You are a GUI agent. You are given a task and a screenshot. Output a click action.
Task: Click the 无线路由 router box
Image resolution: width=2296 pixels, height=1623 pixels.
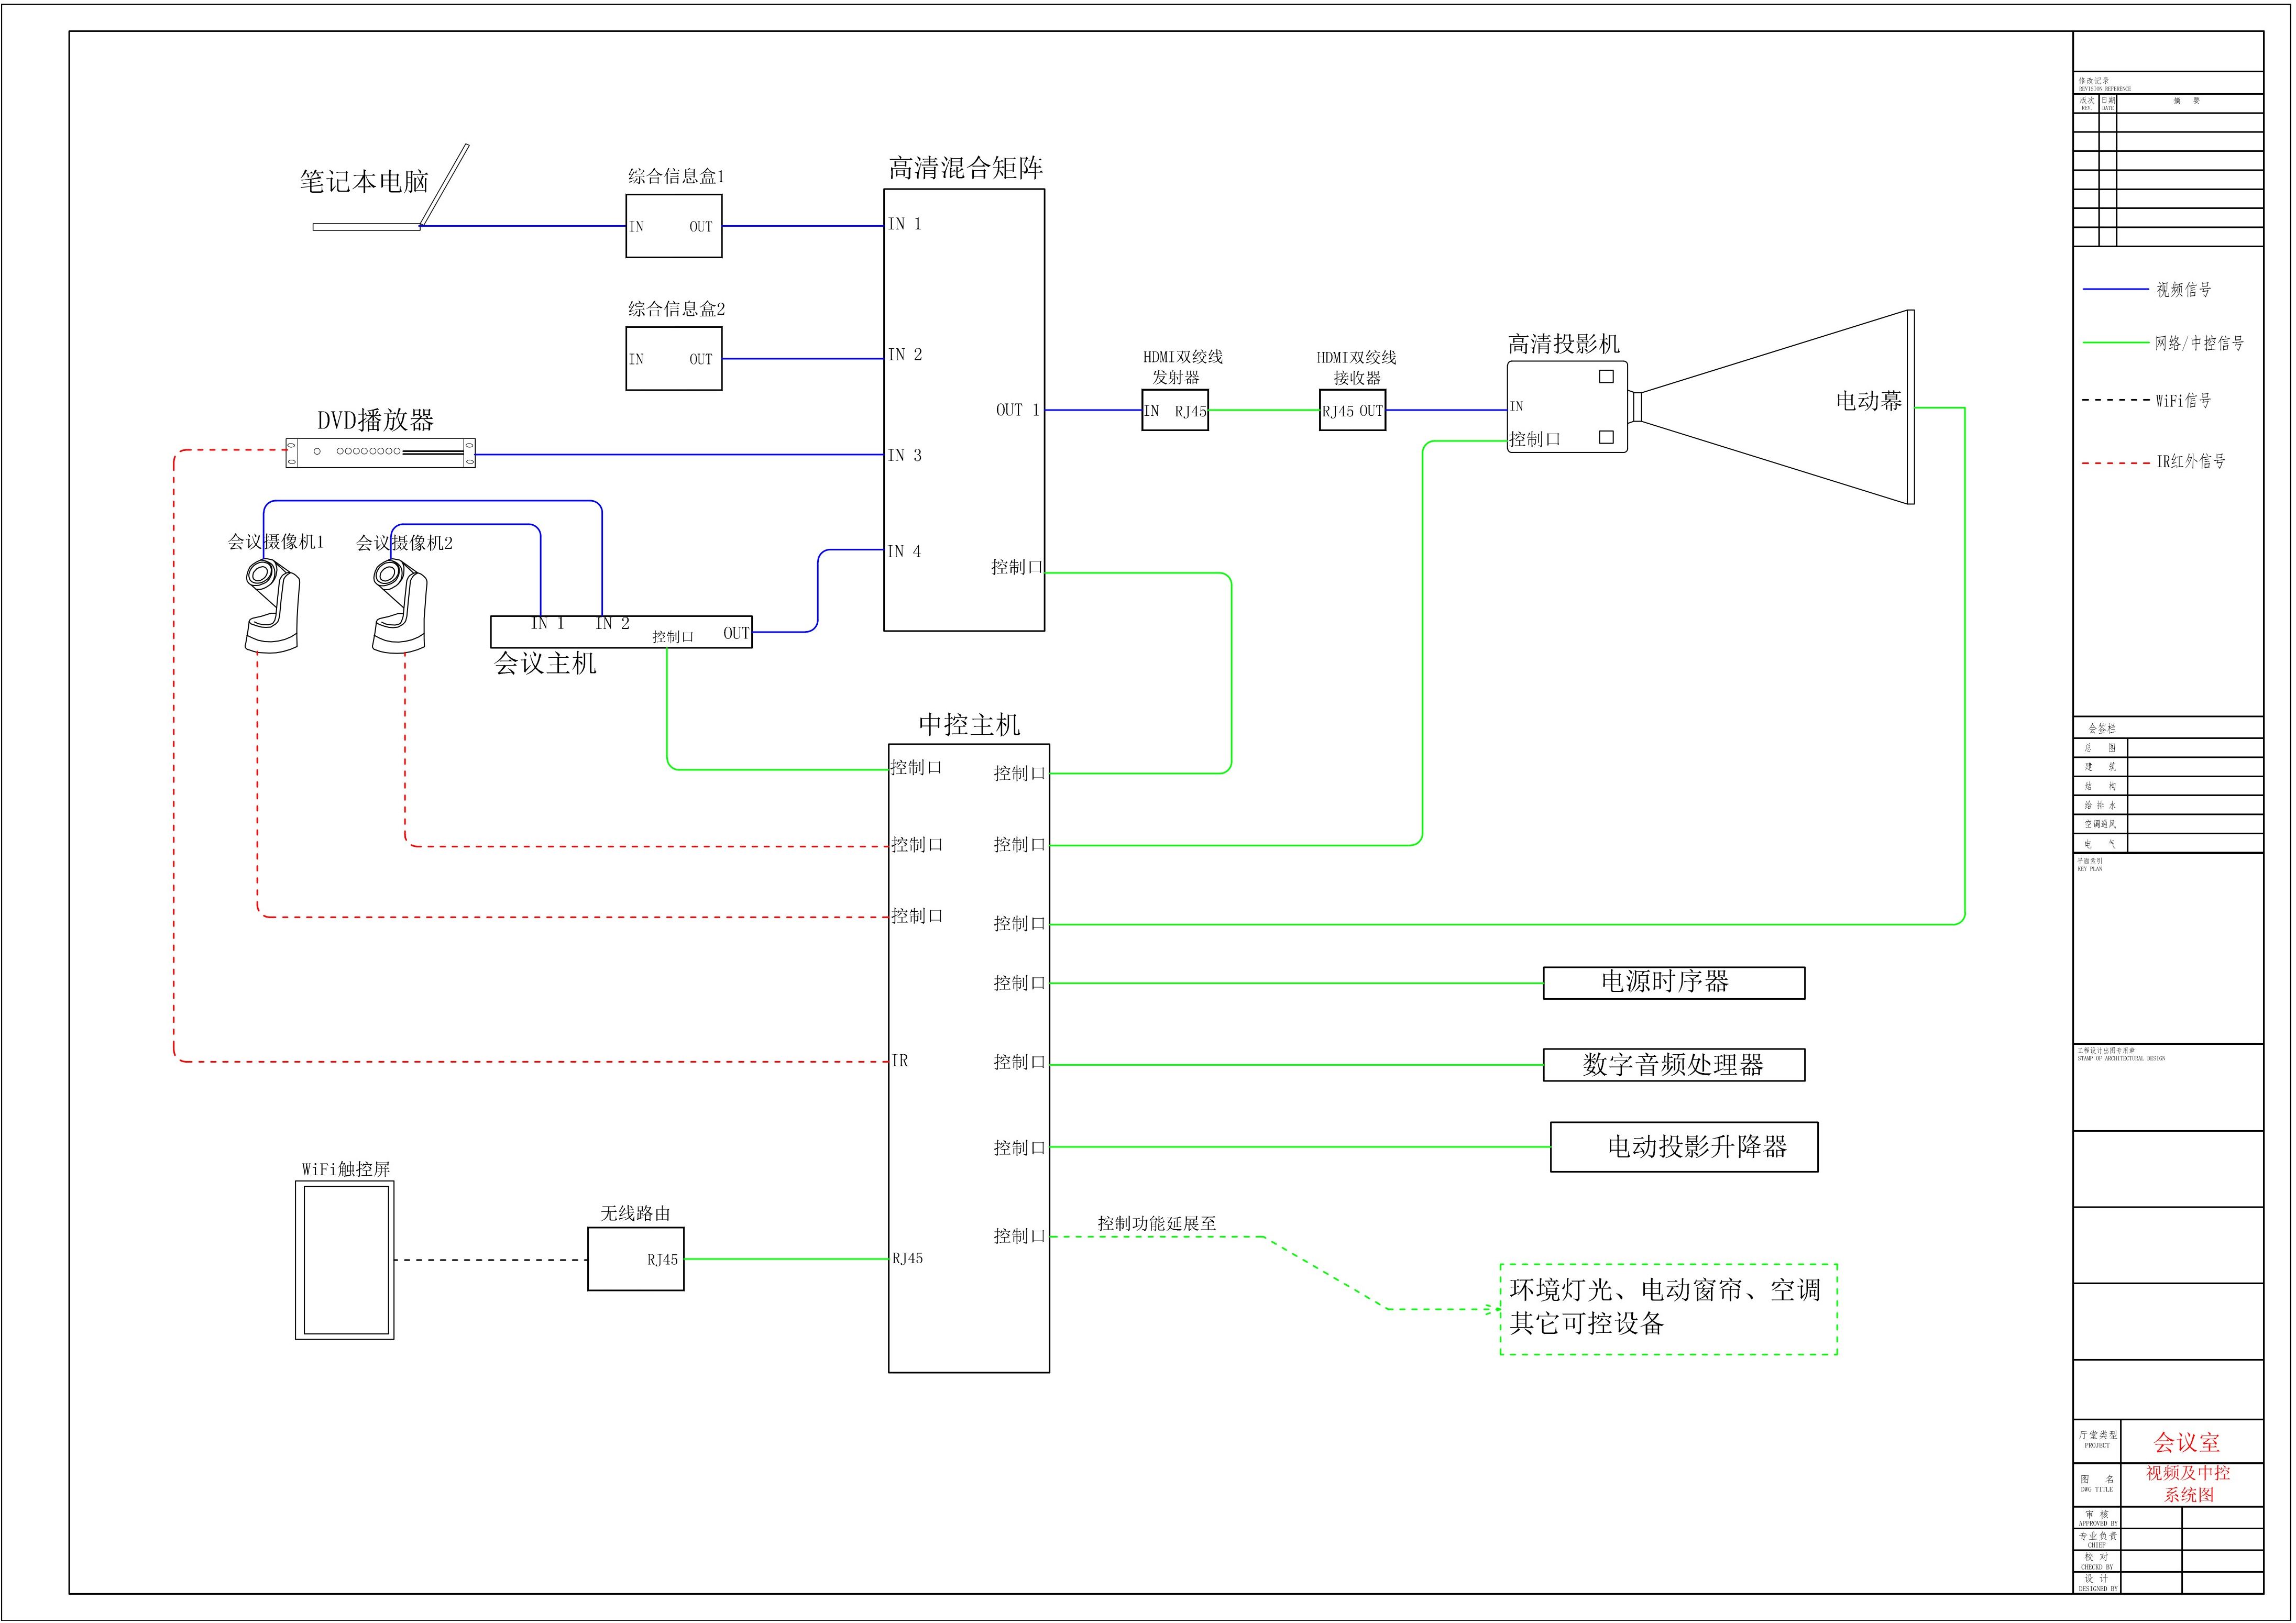(x=636, y=1259)
